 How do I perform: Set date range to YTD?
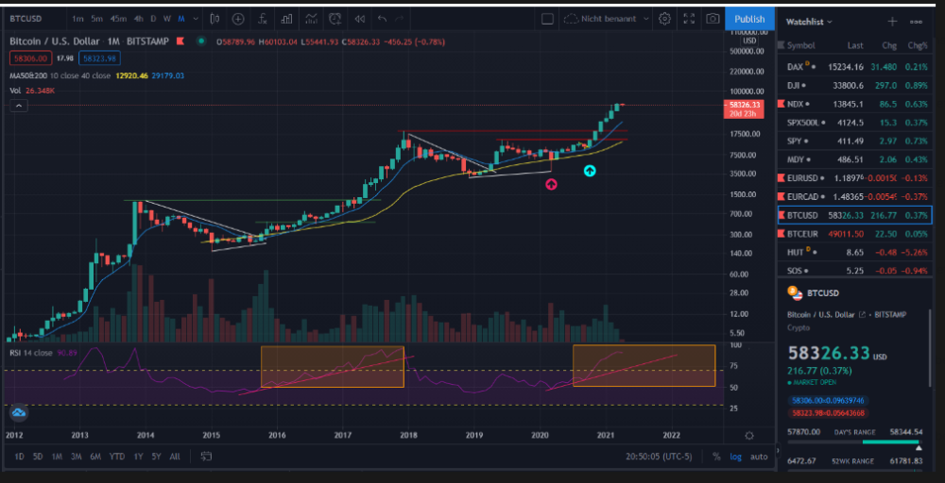pos(117,457)
